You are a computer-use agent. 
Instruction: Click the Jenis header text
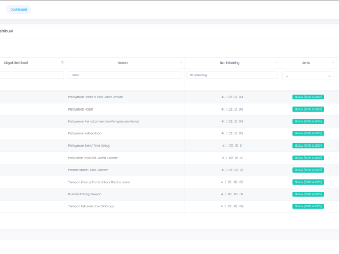(x=306, y=63)
